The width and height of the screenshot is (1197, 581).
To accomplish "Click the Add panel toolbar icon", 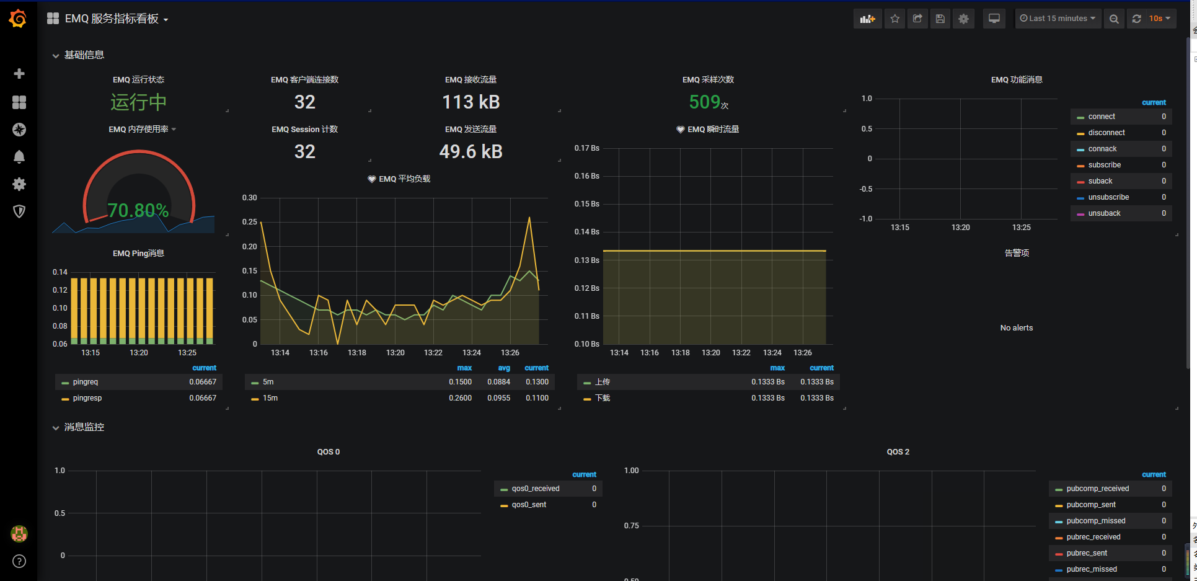I will coord(867,19).
